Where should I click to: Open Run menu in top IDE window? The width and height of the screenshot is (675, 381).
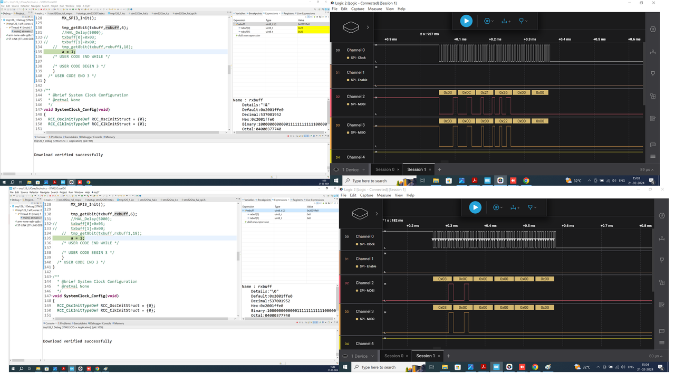tap(62, 6)
